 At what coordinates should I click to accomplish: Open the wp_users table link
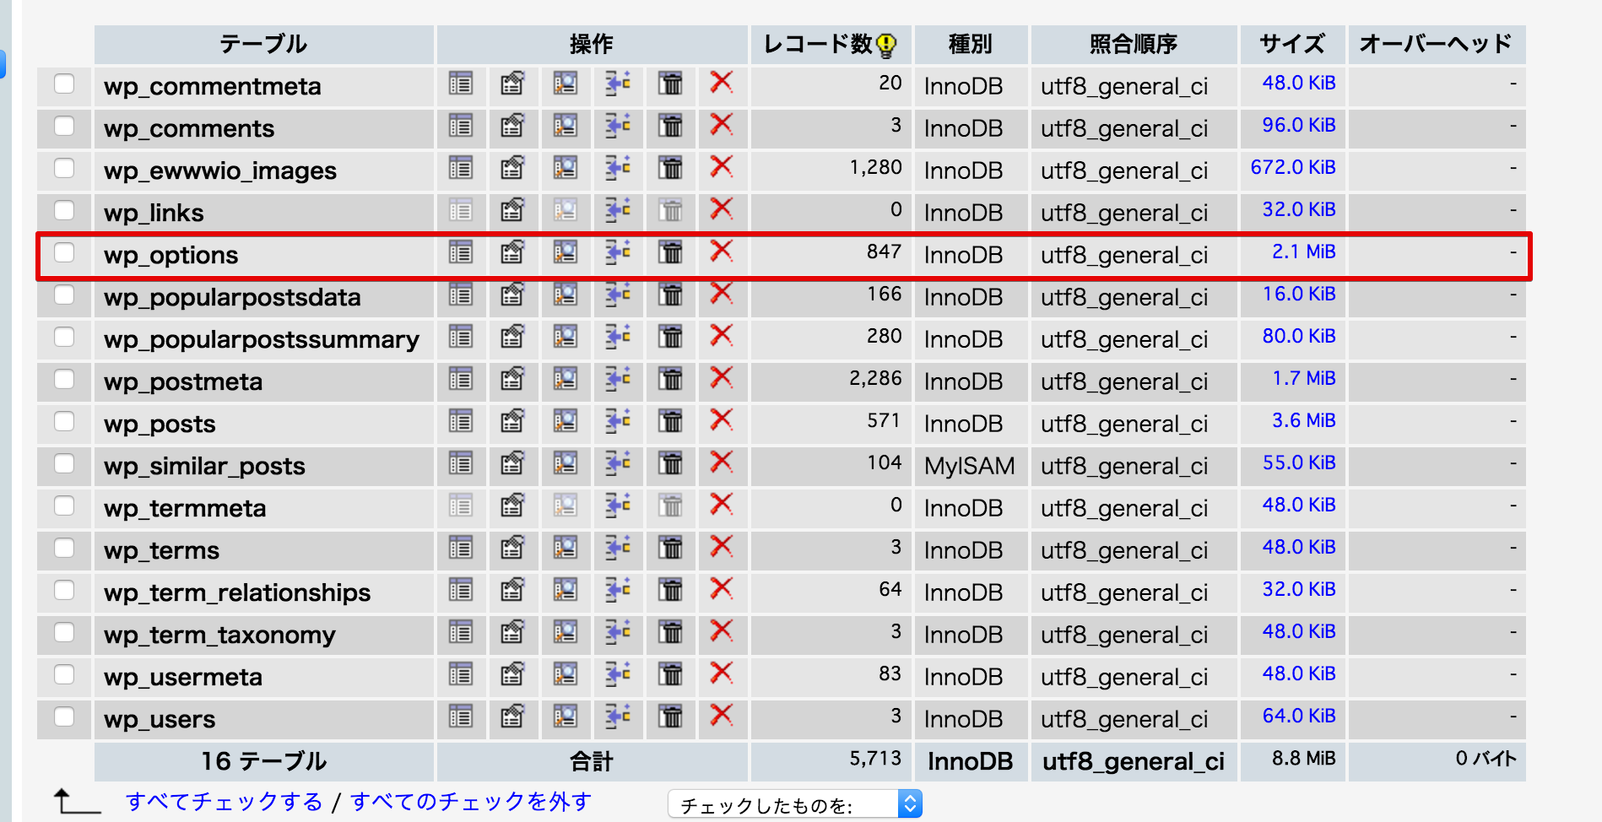[160, 719]
